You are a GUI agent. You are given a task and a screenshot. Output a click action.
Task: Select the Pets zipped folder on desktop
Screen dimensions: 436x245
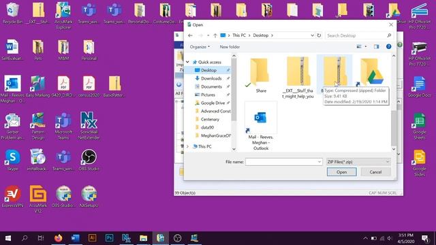pos(38,50)
